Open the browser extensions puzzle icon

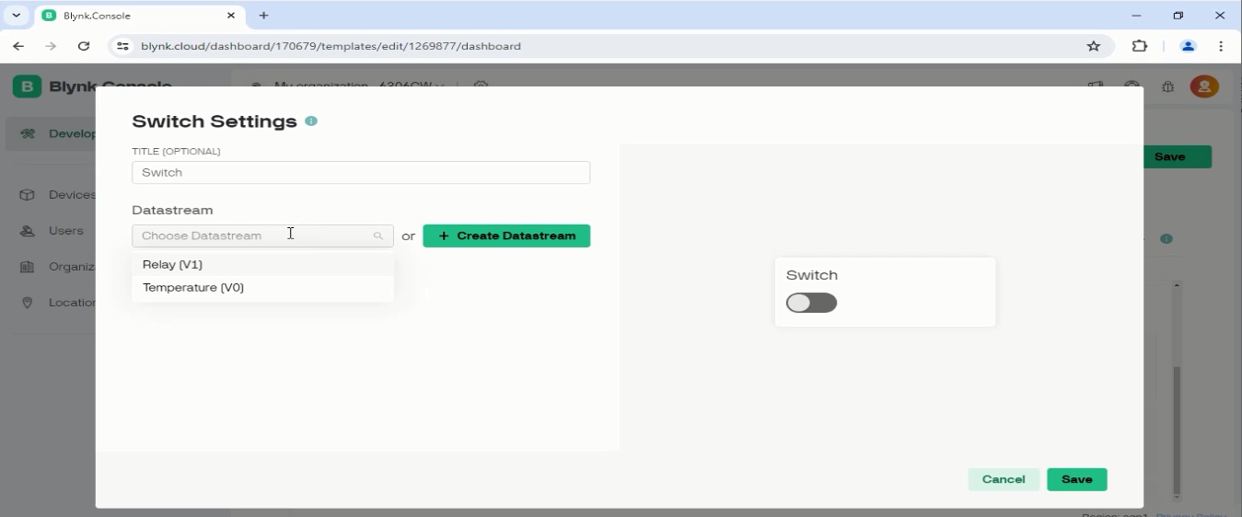click(1140, 46)
